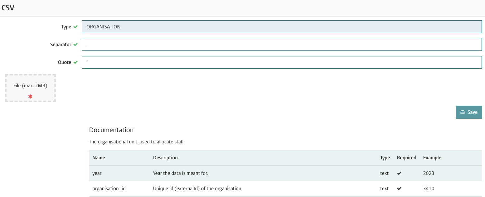Click the required checkmark in the year row
This screenshot has height=197, width=485.
coord(399,173)
